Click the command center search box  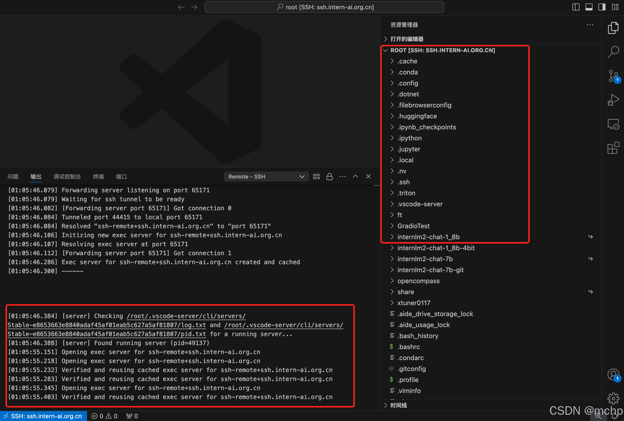tap(324, 7)
